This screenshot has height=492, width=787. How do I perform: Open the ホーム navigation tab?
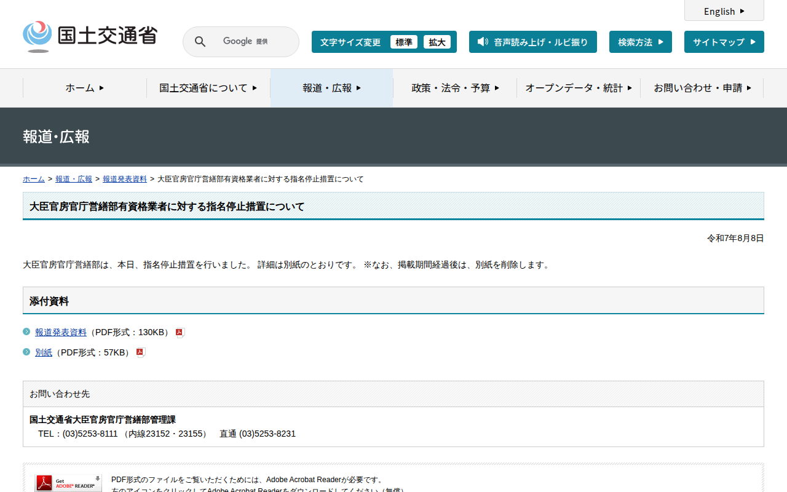(x=85, y=88)
